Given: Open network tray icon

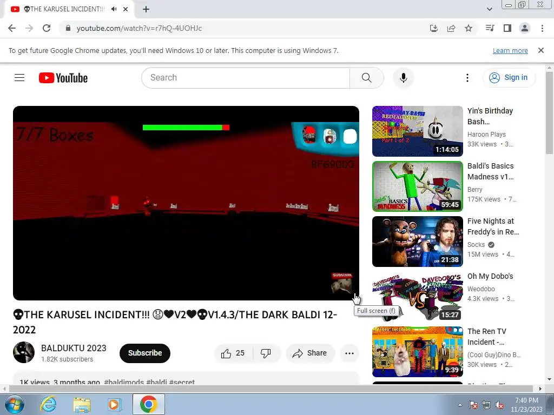Looking at the screenshot, I should 486,405.
